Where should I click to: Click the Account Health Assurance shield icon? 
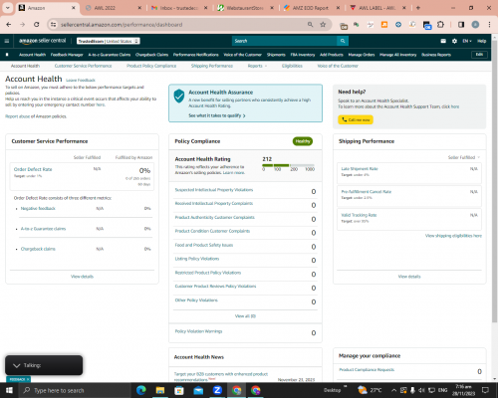click(x=179, y=96)
